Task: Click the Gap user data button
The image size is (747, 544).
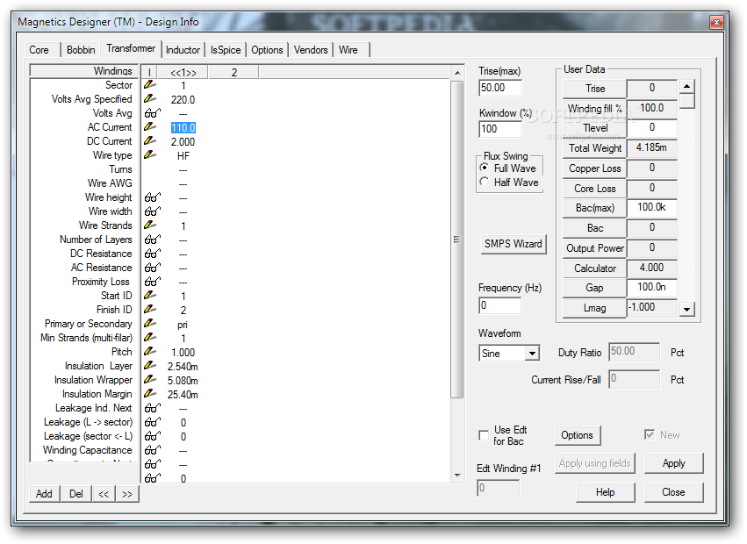Action: coord(594,288)
